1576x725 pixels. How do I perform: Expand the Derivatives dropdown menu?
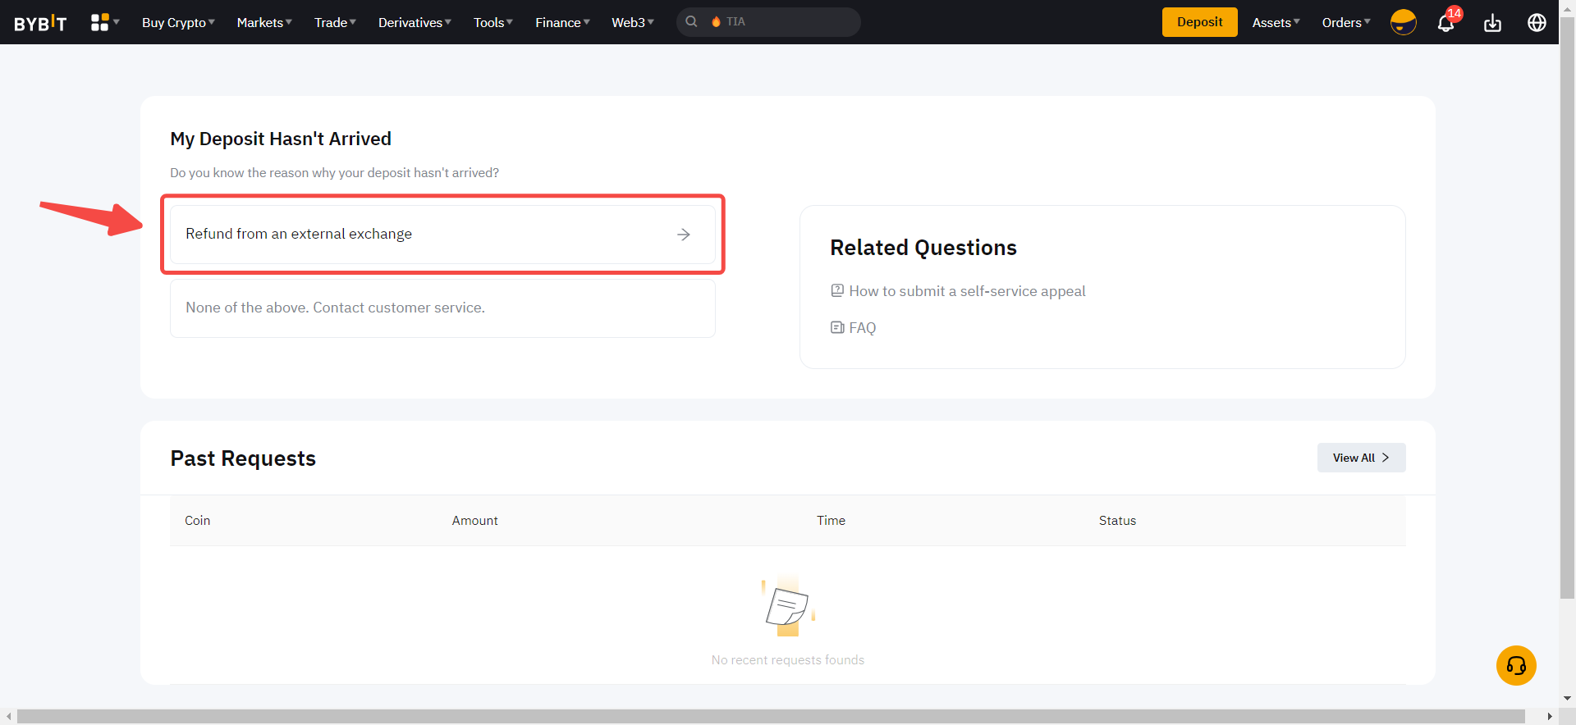(414, 23)
